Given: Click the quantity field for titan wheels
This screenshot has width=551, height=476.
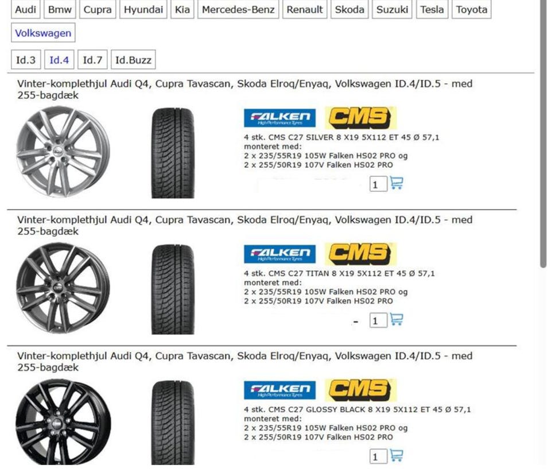Looking at the screenshot, I should pyautogui.click(x=378, y=320).
